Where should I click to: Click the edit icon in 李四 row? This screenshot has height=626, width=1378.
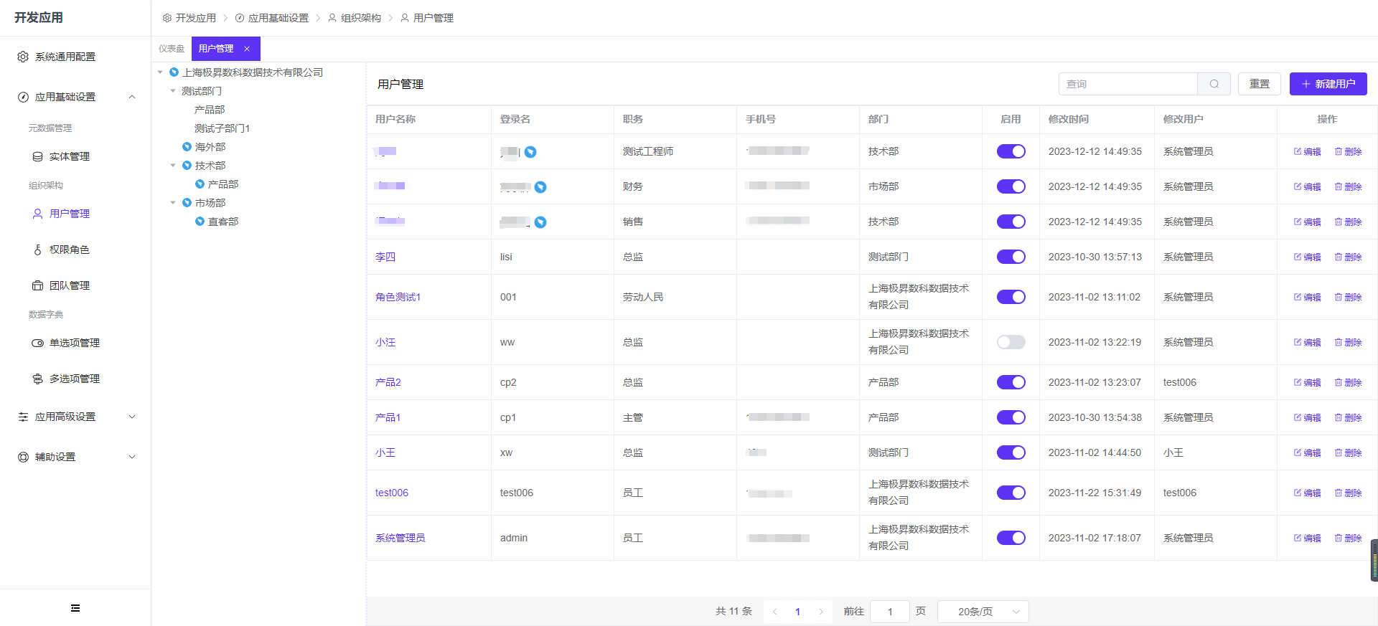pos(1298,257)
